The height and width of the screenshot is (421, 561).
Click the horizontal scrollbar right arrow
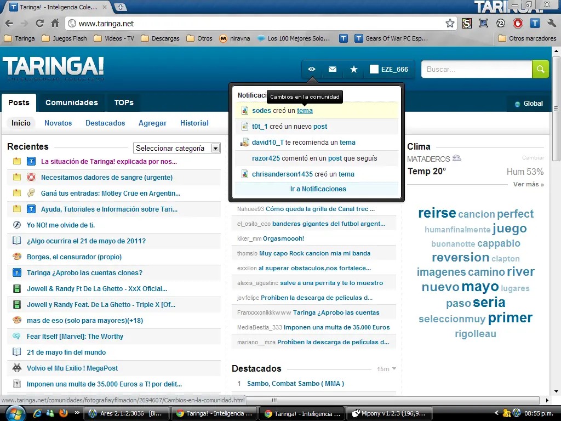(547, 400)
